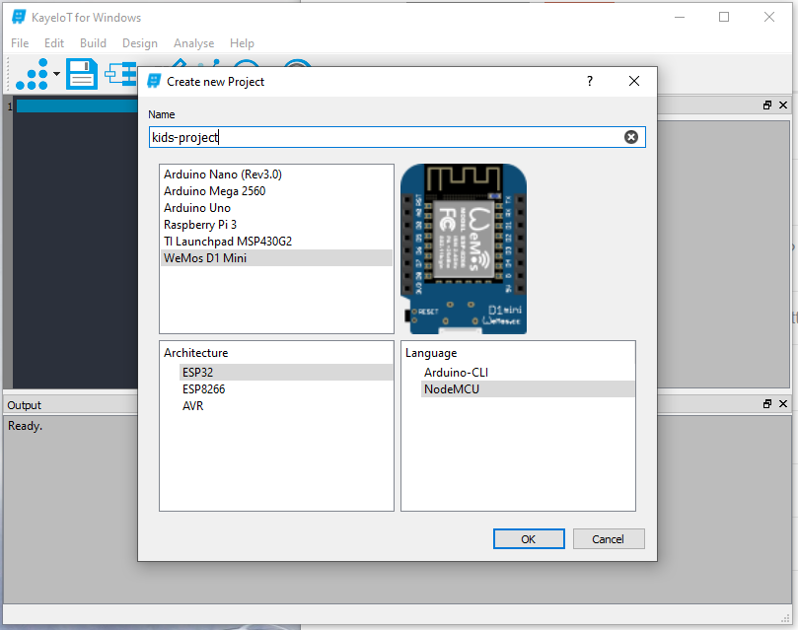Select Arduino Nano (Rev3.0) board
Screen dimensions: 798x630
[277, 175]
